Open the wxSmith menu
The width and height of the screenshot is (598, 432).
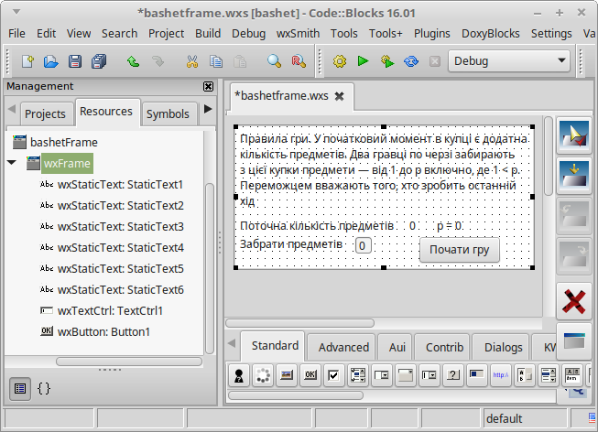pyautogui.click(x=298, y=34)
